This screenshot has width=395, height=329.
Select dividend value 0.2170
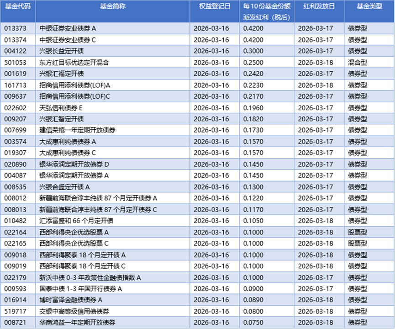(253, 96)
